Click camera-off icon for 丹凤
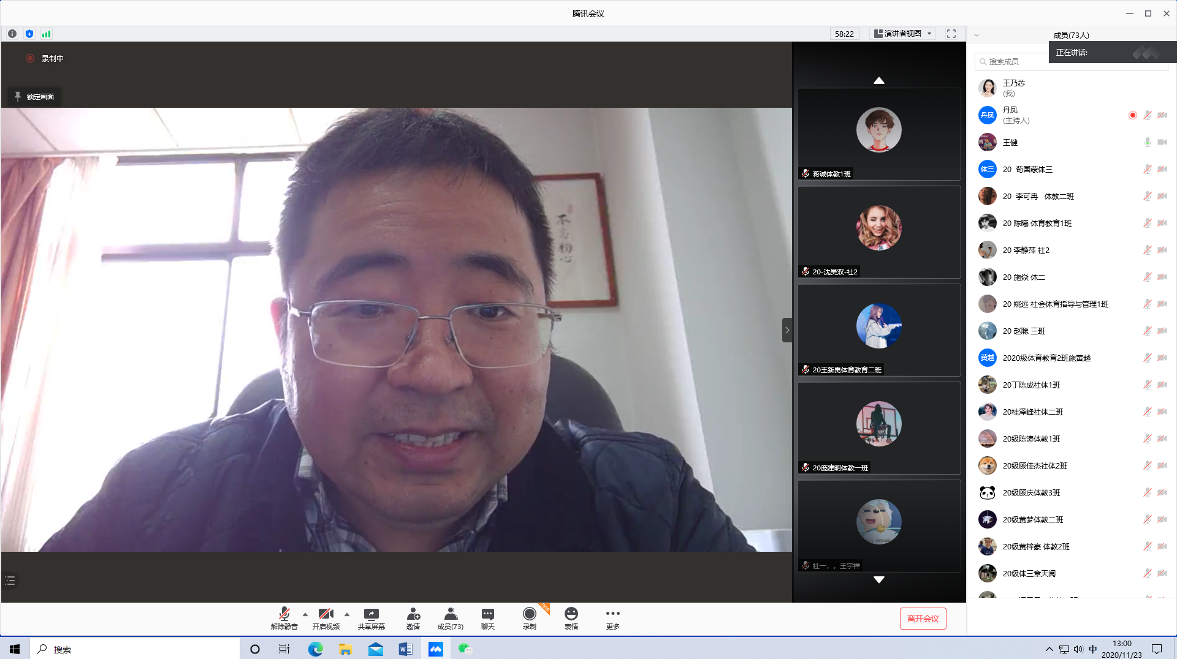Viewport: 1177px width, 659px height. pos(1162,115)
